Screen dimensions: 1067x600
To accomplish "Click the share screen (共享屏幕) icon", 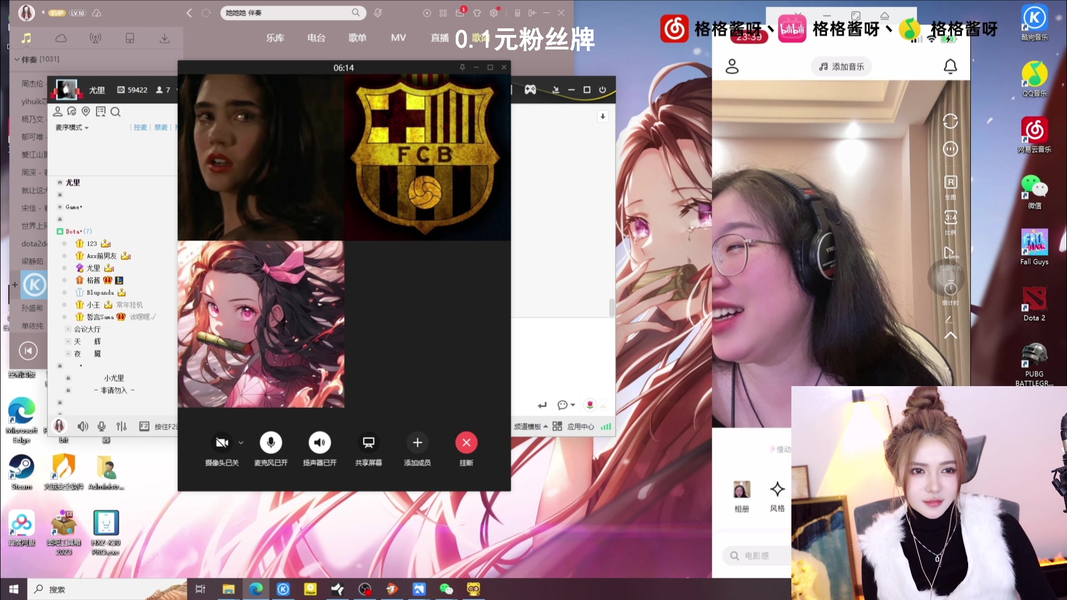I will tap(368, 442).
